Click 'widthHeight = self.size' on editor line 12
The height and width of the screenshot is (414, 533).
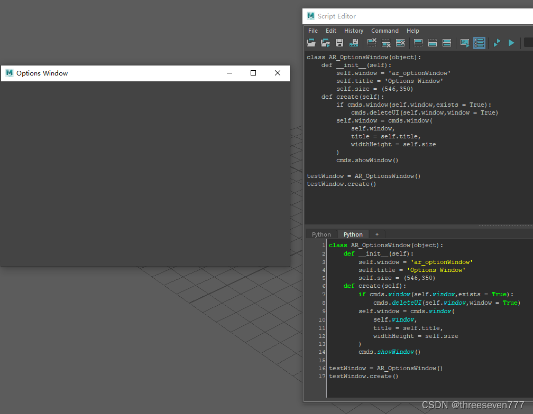(x=416, y=336)
